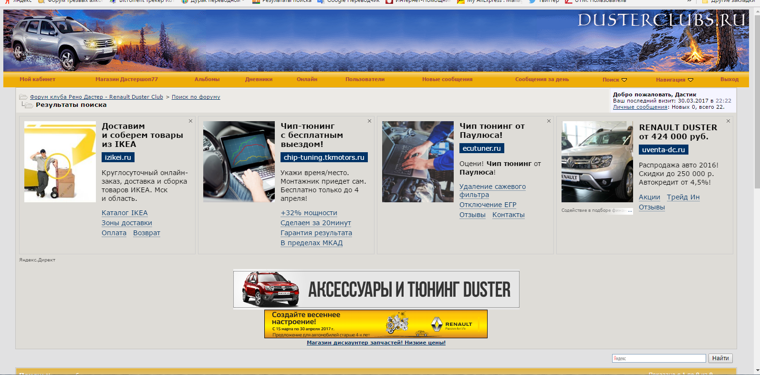This screenshot has height=375, width=760.
Task: Click Выход to log out
Action: point(729,79)
